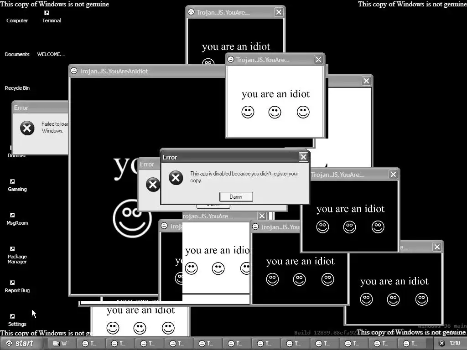Open the WELCOME... desktop file
The height and width of the screenshot is (350, 467).
51,54
